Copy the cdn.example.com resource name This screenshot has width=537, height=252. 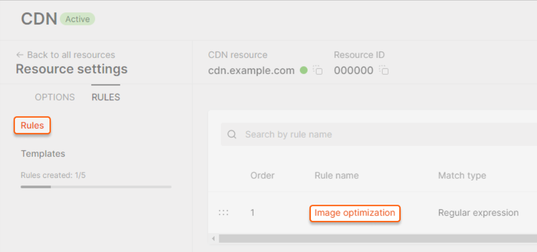pos(318,70)
